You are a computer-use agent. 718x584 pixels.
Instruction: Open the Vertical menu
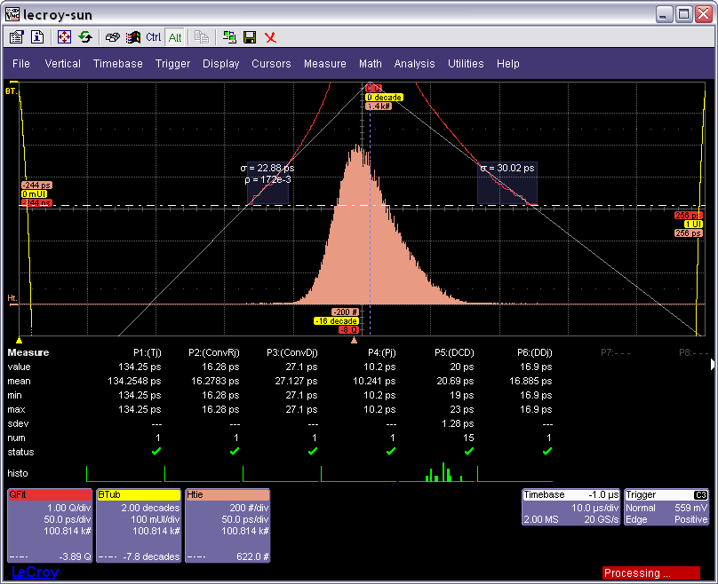tap(63, 64)
